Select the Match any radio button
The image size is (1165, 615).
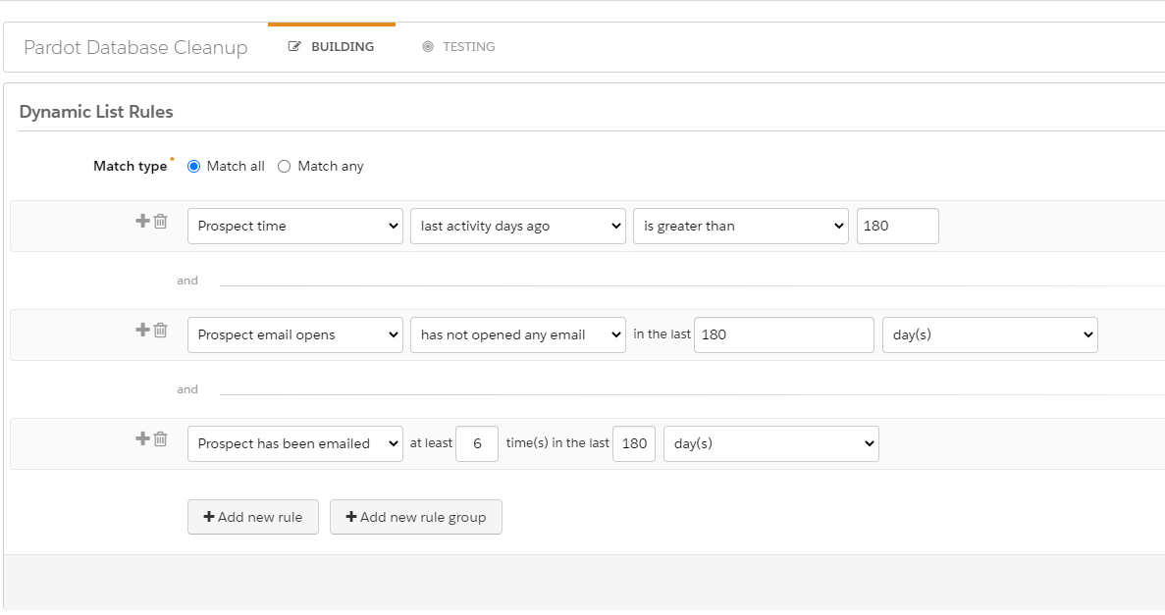coord(284,167)
